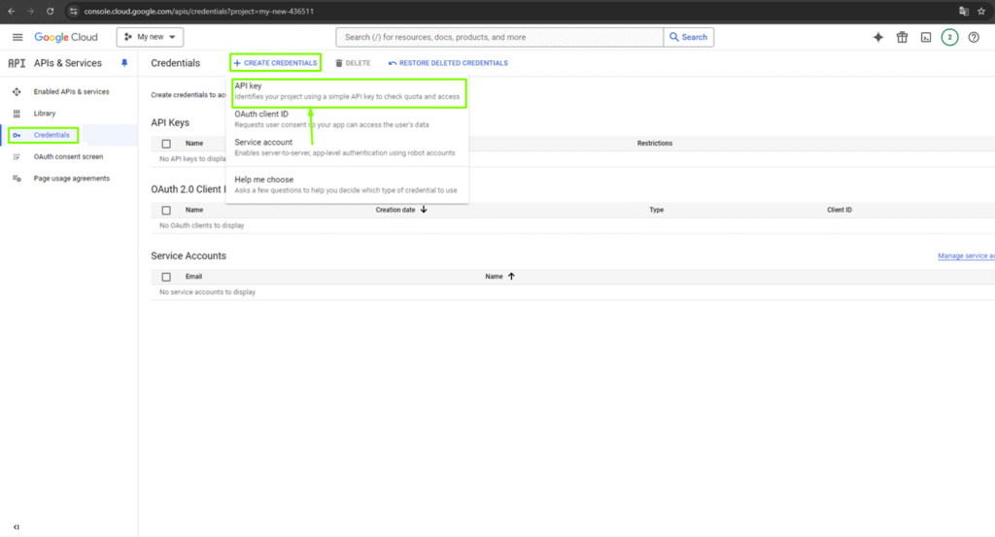Click the Page usage agreements icon
The width and height of the screenshot is (995, 537).
coord(17,178)
